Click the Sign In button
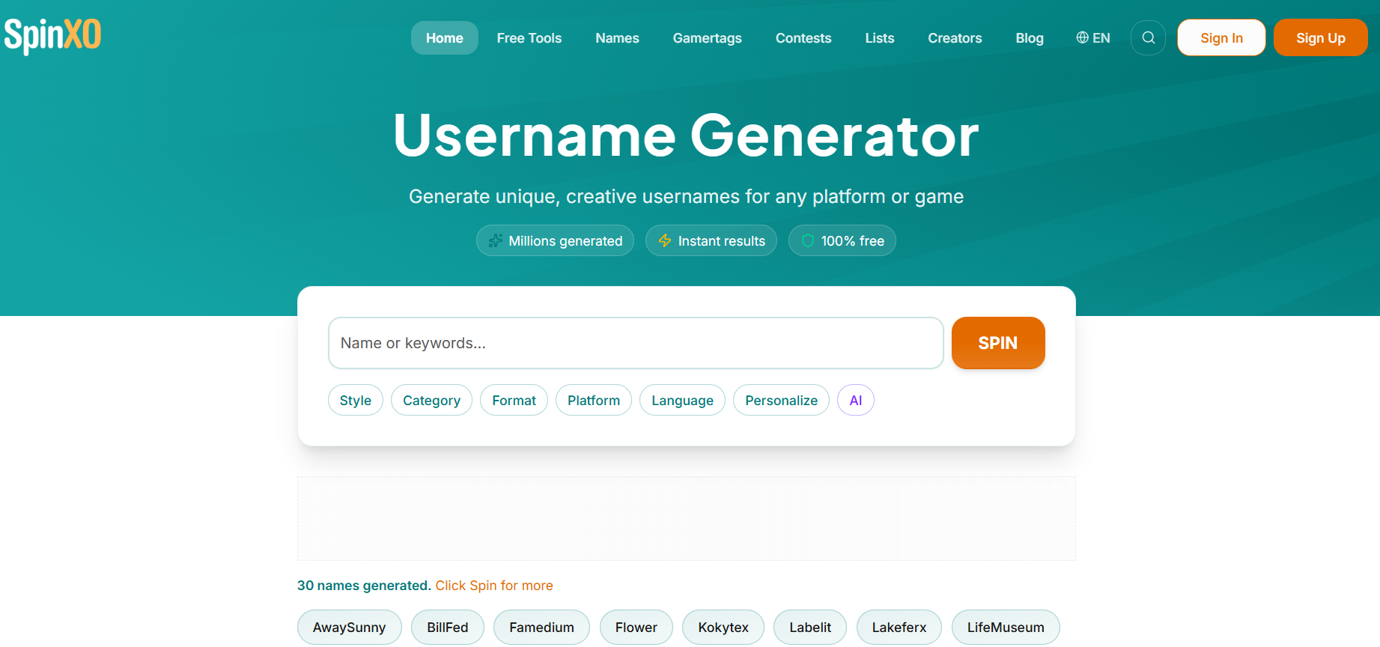 point(1221,38)
